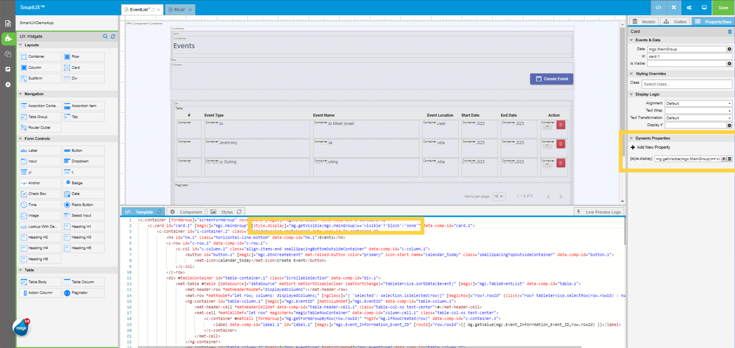
Task: Click the Create Event button
Action: click(551, 79)
